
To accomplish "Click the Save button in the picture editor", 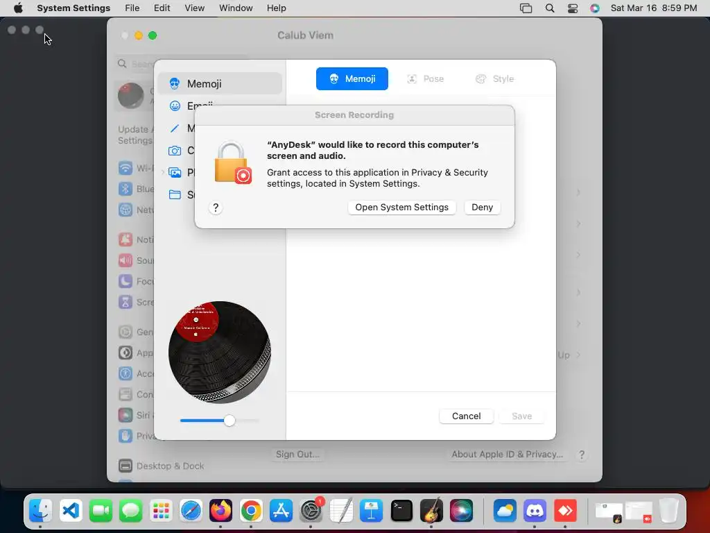I will pos(521,416).
